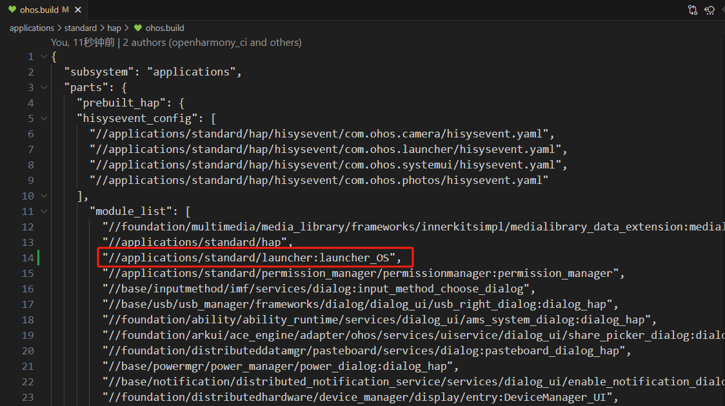Image resolution: width=725 pixels, height=406 pixels.
Task: Open the standard breadcrumb segment
Action: [81, 28]
